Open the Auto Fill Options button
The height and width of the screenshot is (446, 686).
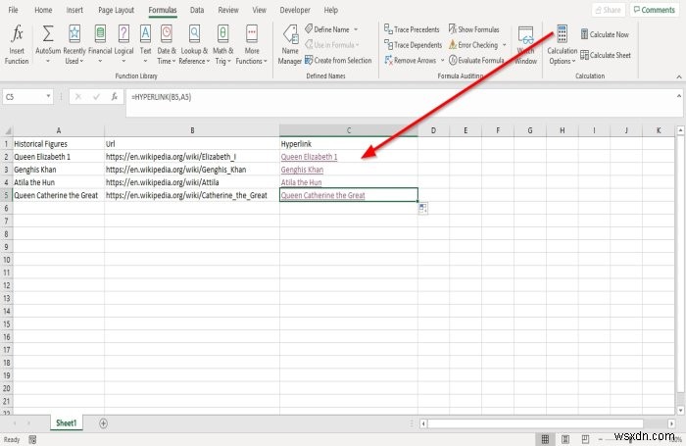422,209
